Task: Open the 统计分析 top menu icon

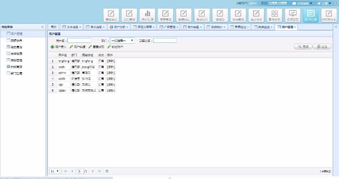Action: [x=256, y=15]
